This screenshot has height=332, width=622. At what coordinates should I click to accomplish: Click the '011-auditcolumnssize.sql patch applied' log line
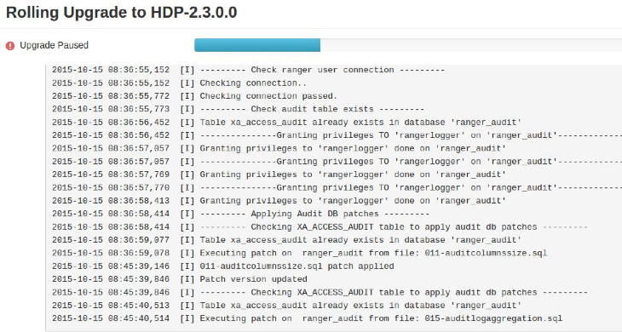(x=223, y=266)
